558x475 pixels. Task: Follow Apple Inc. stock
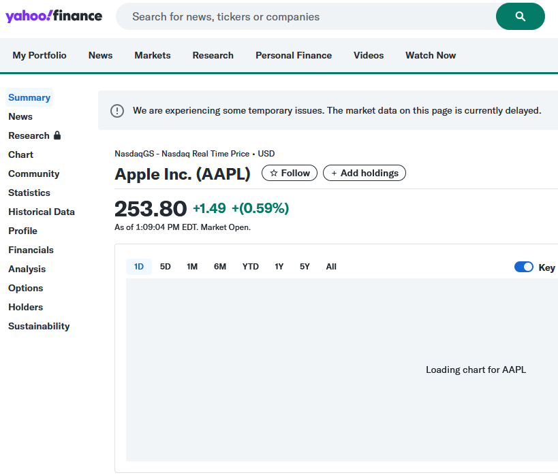coord(290,173)
